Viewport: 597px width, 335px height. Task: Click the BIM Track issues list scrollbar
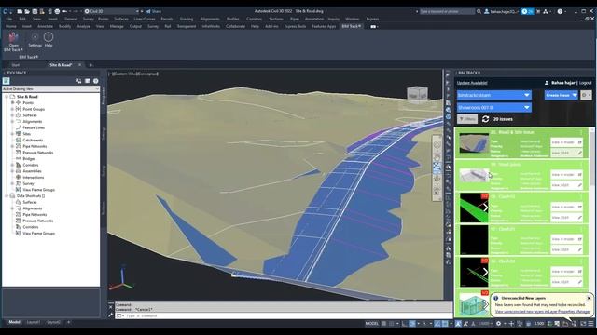click(592, 159)
